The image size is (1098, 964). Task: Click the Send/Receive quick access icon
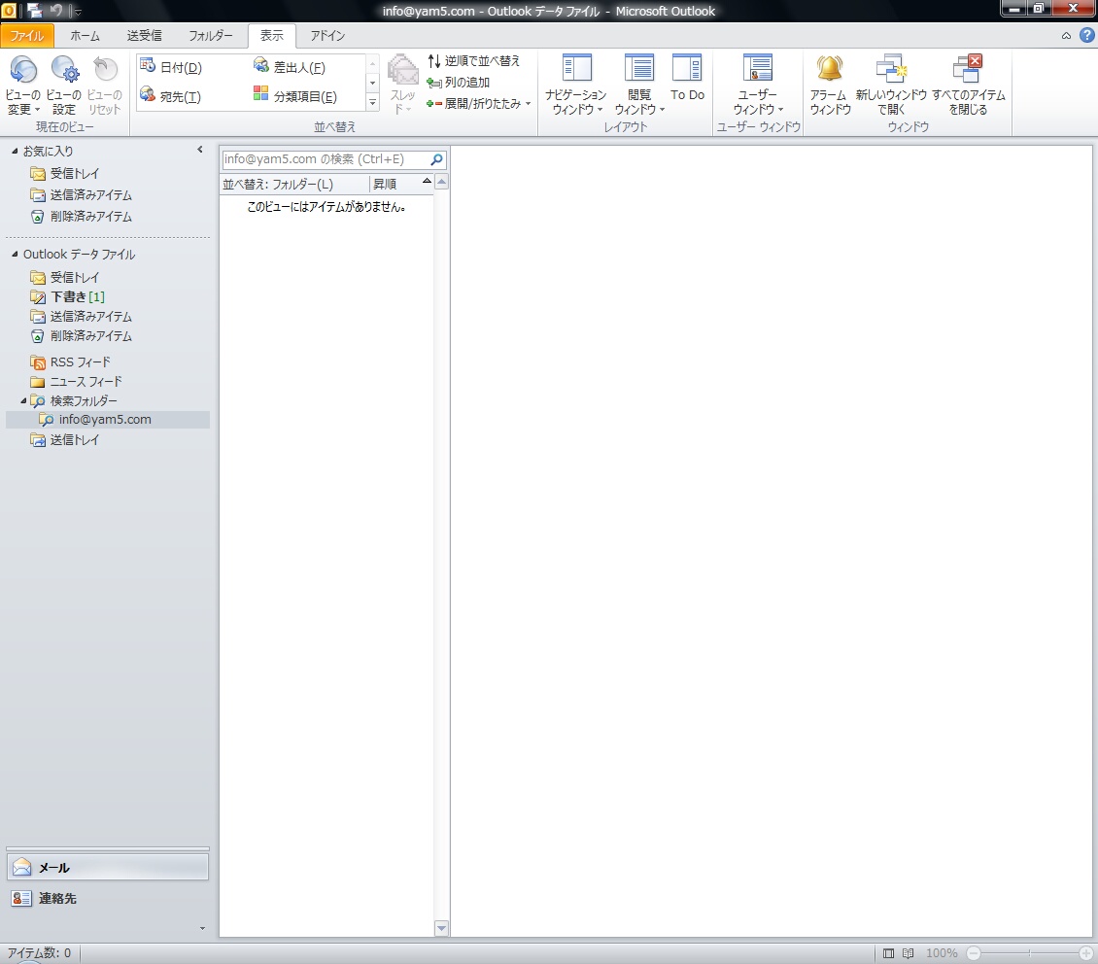tap(34, 11)
